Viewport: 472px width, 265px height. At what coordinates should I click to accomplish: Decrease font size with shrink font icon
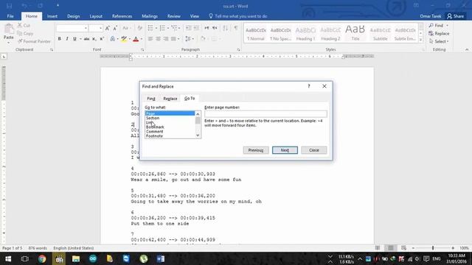pos(115,28)
